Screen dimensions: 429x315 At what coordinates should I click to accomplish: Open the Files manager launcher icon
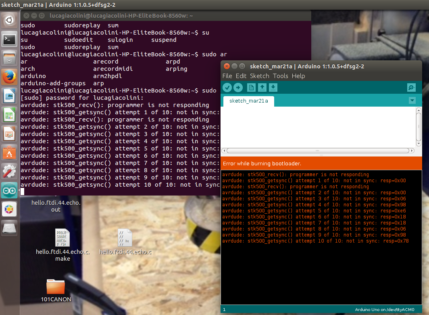[x=9, y=58]
